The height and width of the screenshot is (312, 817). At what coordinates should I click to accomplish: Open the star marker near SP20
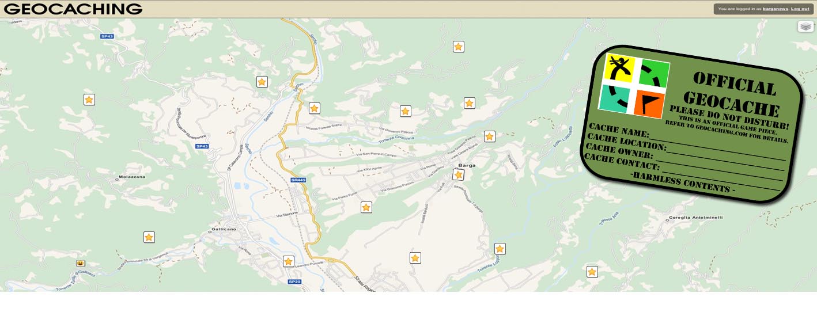[289, 261]
